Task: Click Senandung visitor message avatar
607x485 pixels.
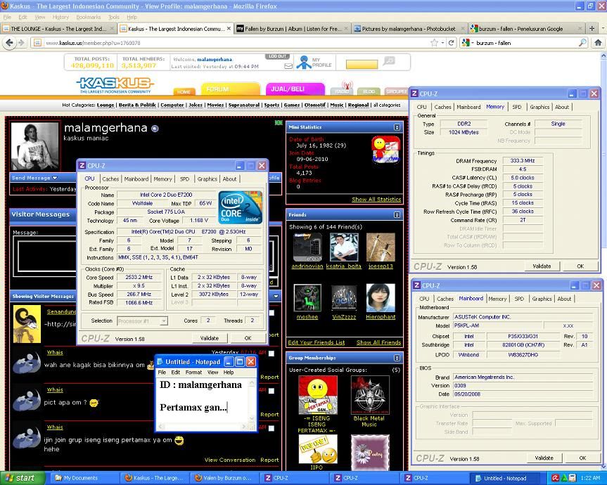Action: [x=27, y=324]
